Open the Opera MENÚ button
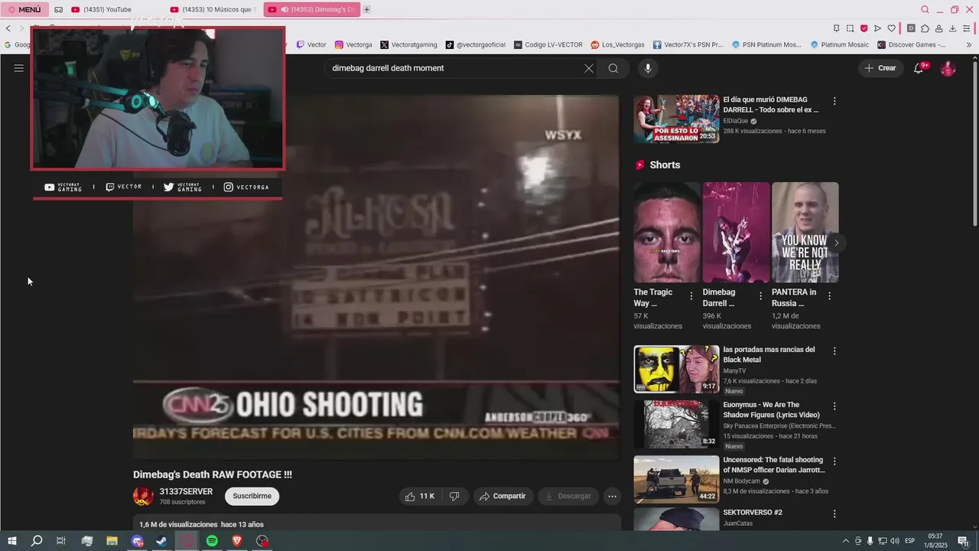The image size is (979, 551). [24, 9]
